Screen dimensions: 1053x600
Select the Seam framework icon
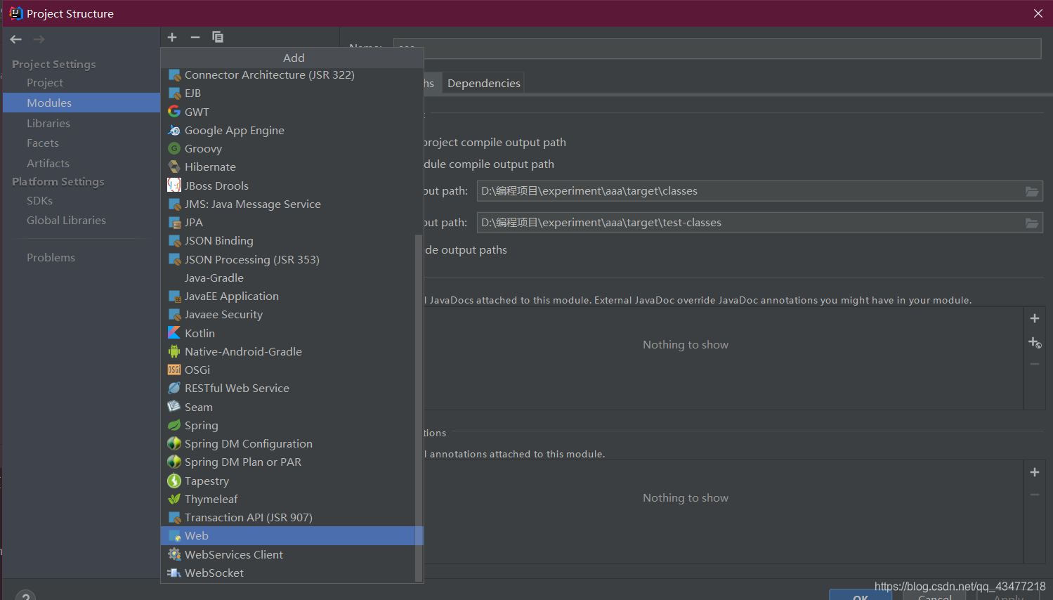[x=174, y=407]
